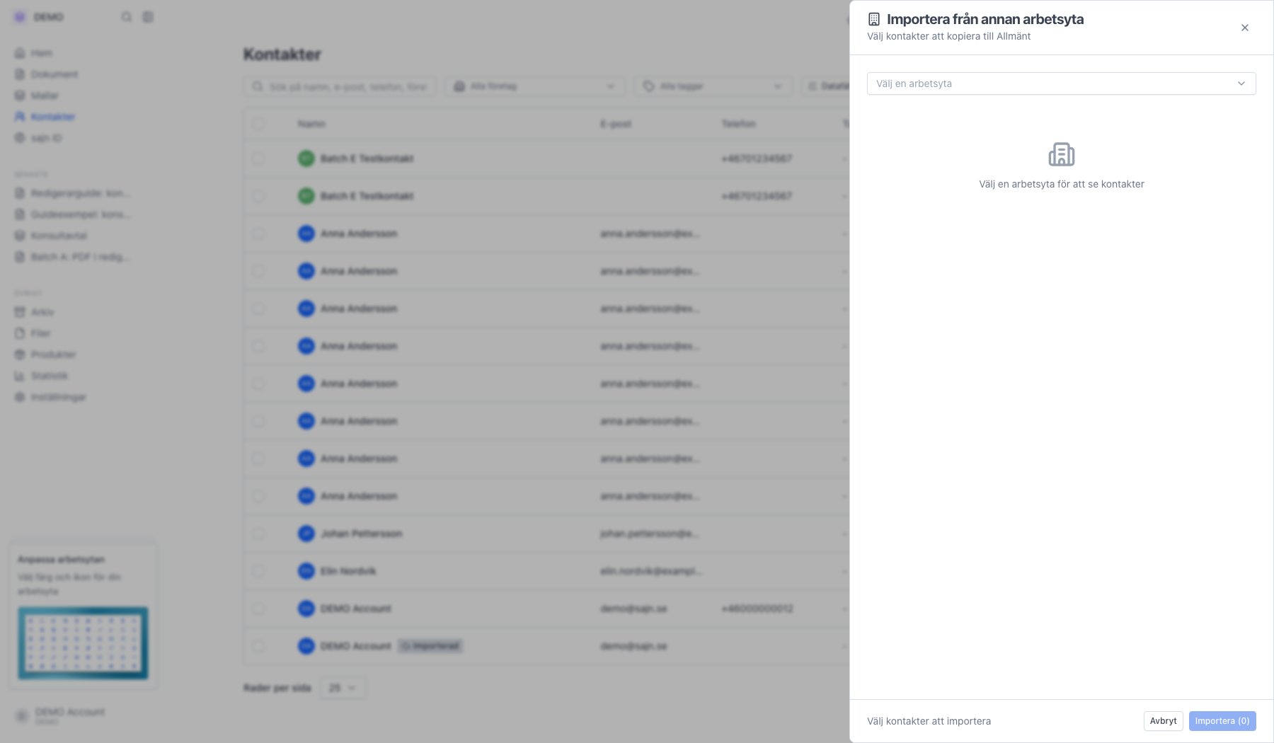Open the rows per page 25 dropdown
The image size is (1274, 743).
pos(343,688)
